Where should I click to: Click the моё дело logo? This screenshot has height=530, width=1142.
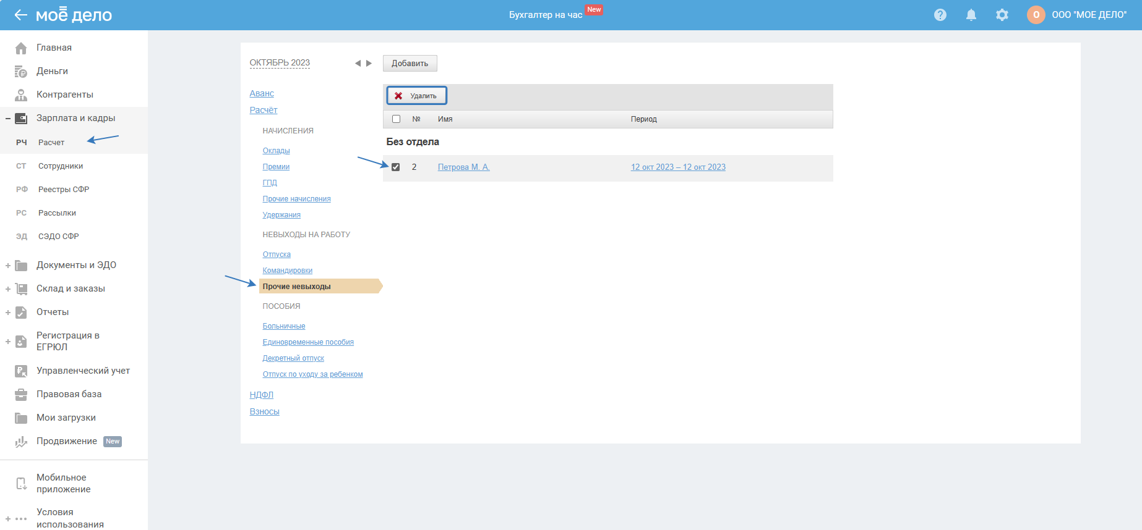click(74, 15)
